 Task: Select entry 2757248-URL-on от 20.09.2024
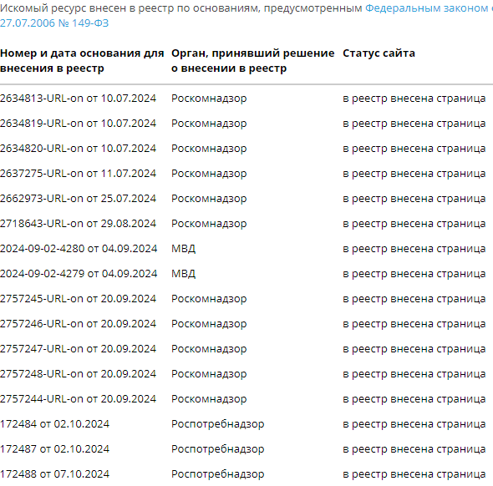[x=78, y=374]
